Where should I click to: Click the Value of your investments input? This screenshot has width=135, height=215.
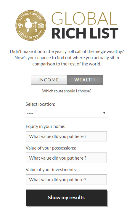(x=66, y=179)
